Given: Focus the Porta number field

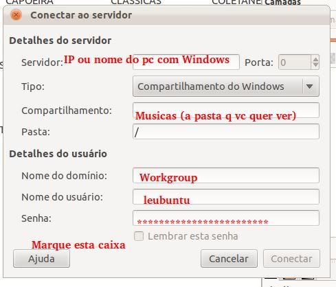Looking at the screenshot, I should (295, 62).
